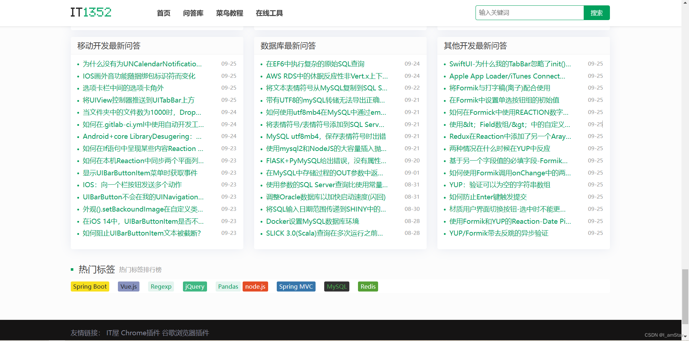
Task: Open the 问答库 nav item
Action: tap(193, 13)
